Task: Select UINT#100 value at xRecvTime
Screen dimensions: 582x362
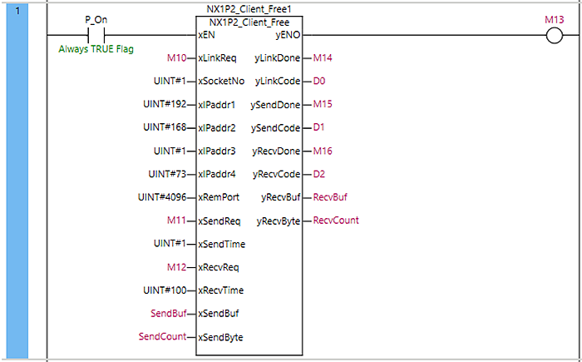Action: [165, 290]
